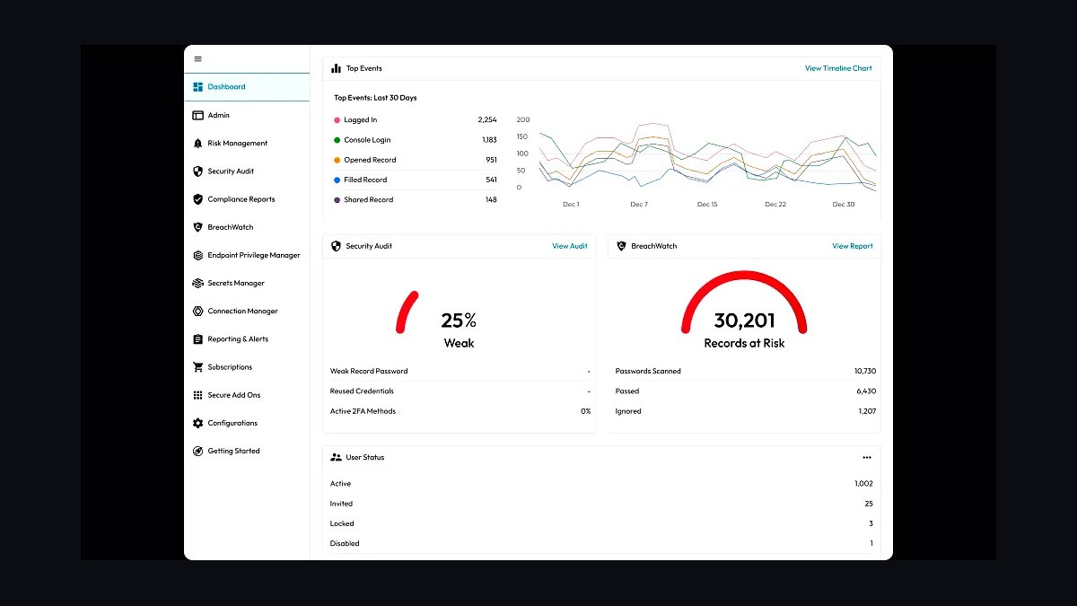The image size is (1077, 606).
Task: Click the Top Events bar chart icon
Action: [336, 68]
